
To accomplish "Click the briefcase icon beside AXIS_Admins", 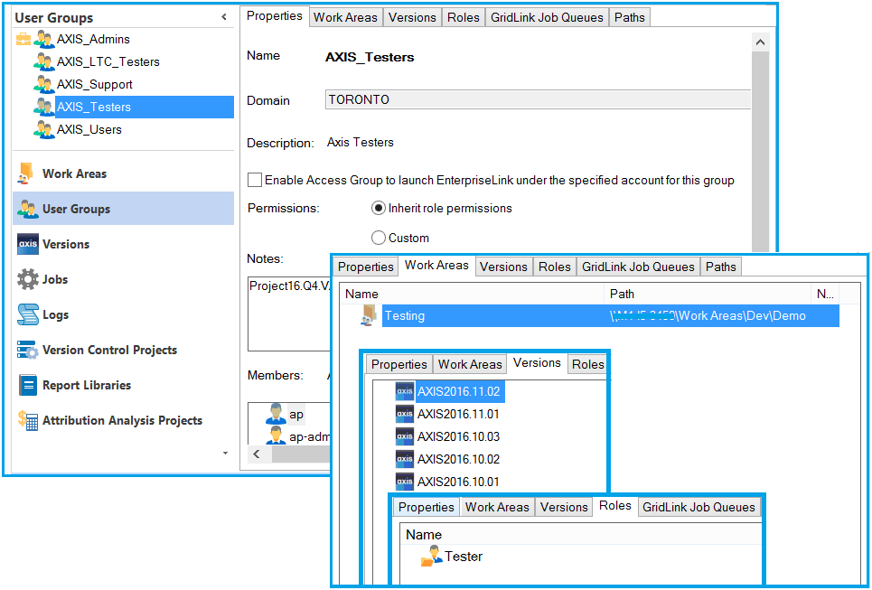I will pyautogui.click(x=23, y=40).
